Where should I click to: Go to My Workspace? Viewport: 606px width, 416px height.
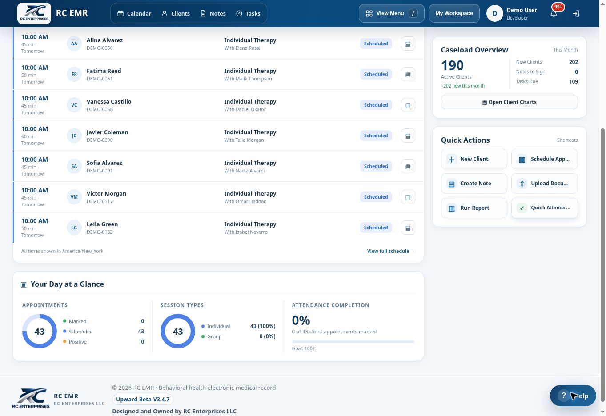click(454, 13)
